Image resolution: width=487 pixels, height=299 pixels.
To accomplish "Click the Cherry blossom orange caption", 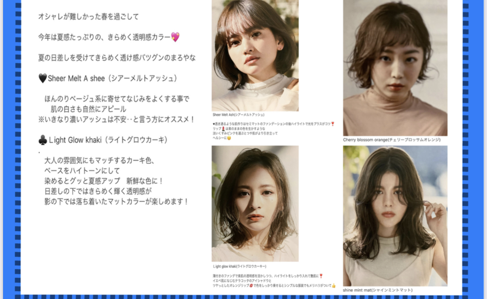I will click(391, 140).
